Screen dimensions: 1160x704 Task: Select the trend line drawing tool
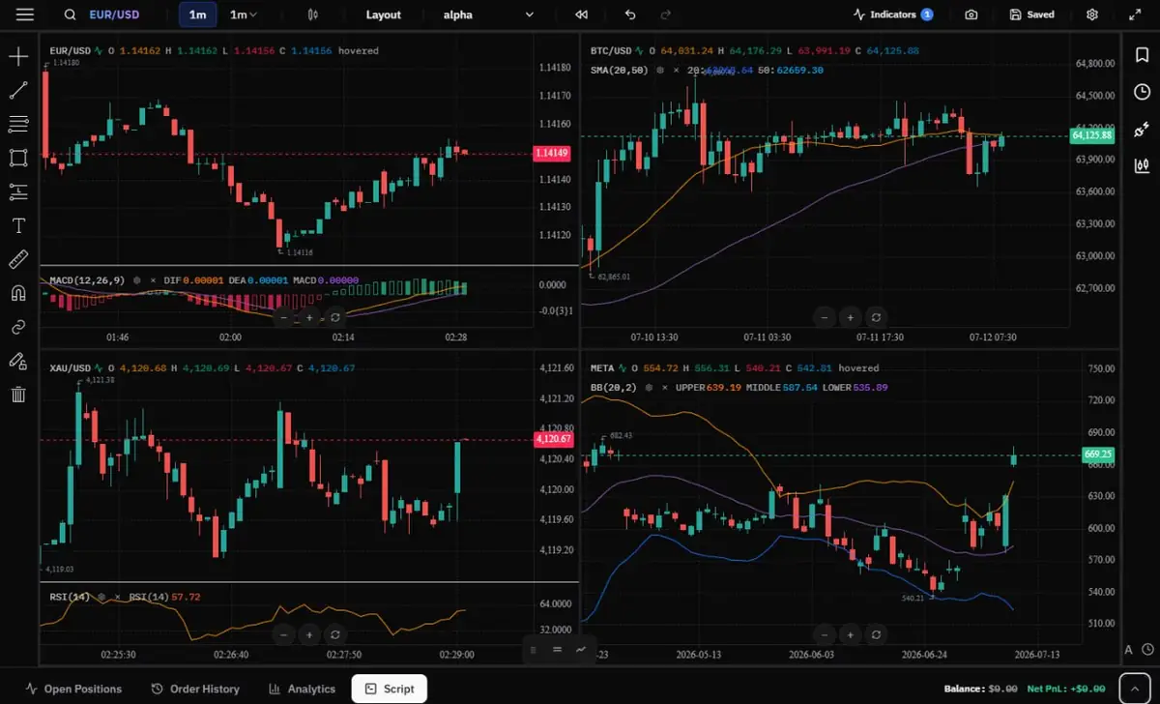pyautogui.click(x=17, y=91)
